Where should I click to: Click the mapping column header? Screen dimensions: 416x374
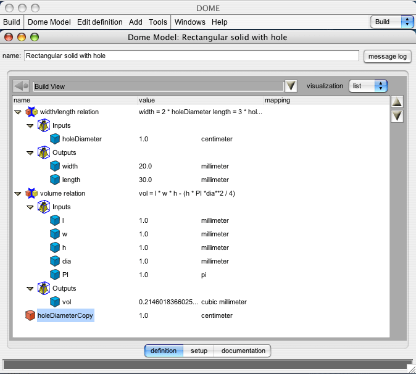pos(327,100)
